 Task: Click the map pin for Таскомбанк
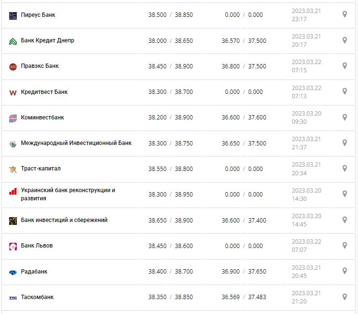[x=345, y=297]
